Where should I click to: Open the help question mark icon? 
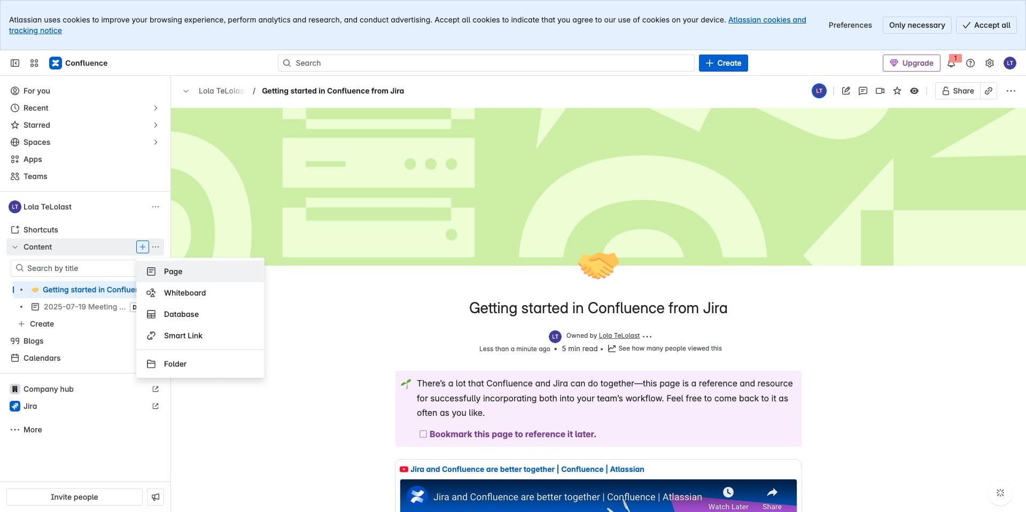pyautogui.click(x=970, y=63)
